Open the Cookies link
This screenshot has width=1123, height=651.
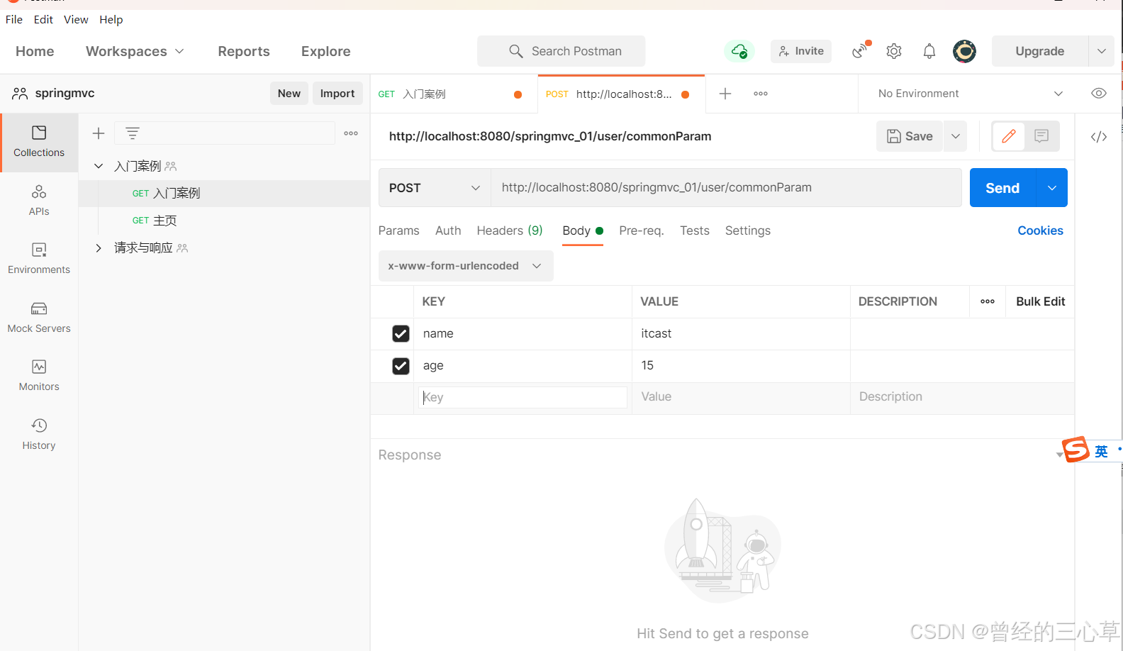[x=1040, y=230]
